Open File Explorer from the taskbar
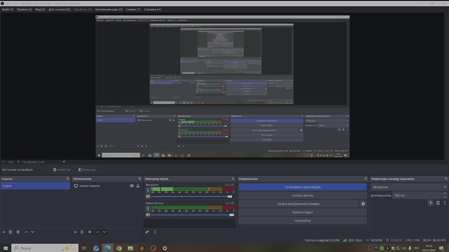The width and height of the screenshot is (449, 252). pos(130,248)
